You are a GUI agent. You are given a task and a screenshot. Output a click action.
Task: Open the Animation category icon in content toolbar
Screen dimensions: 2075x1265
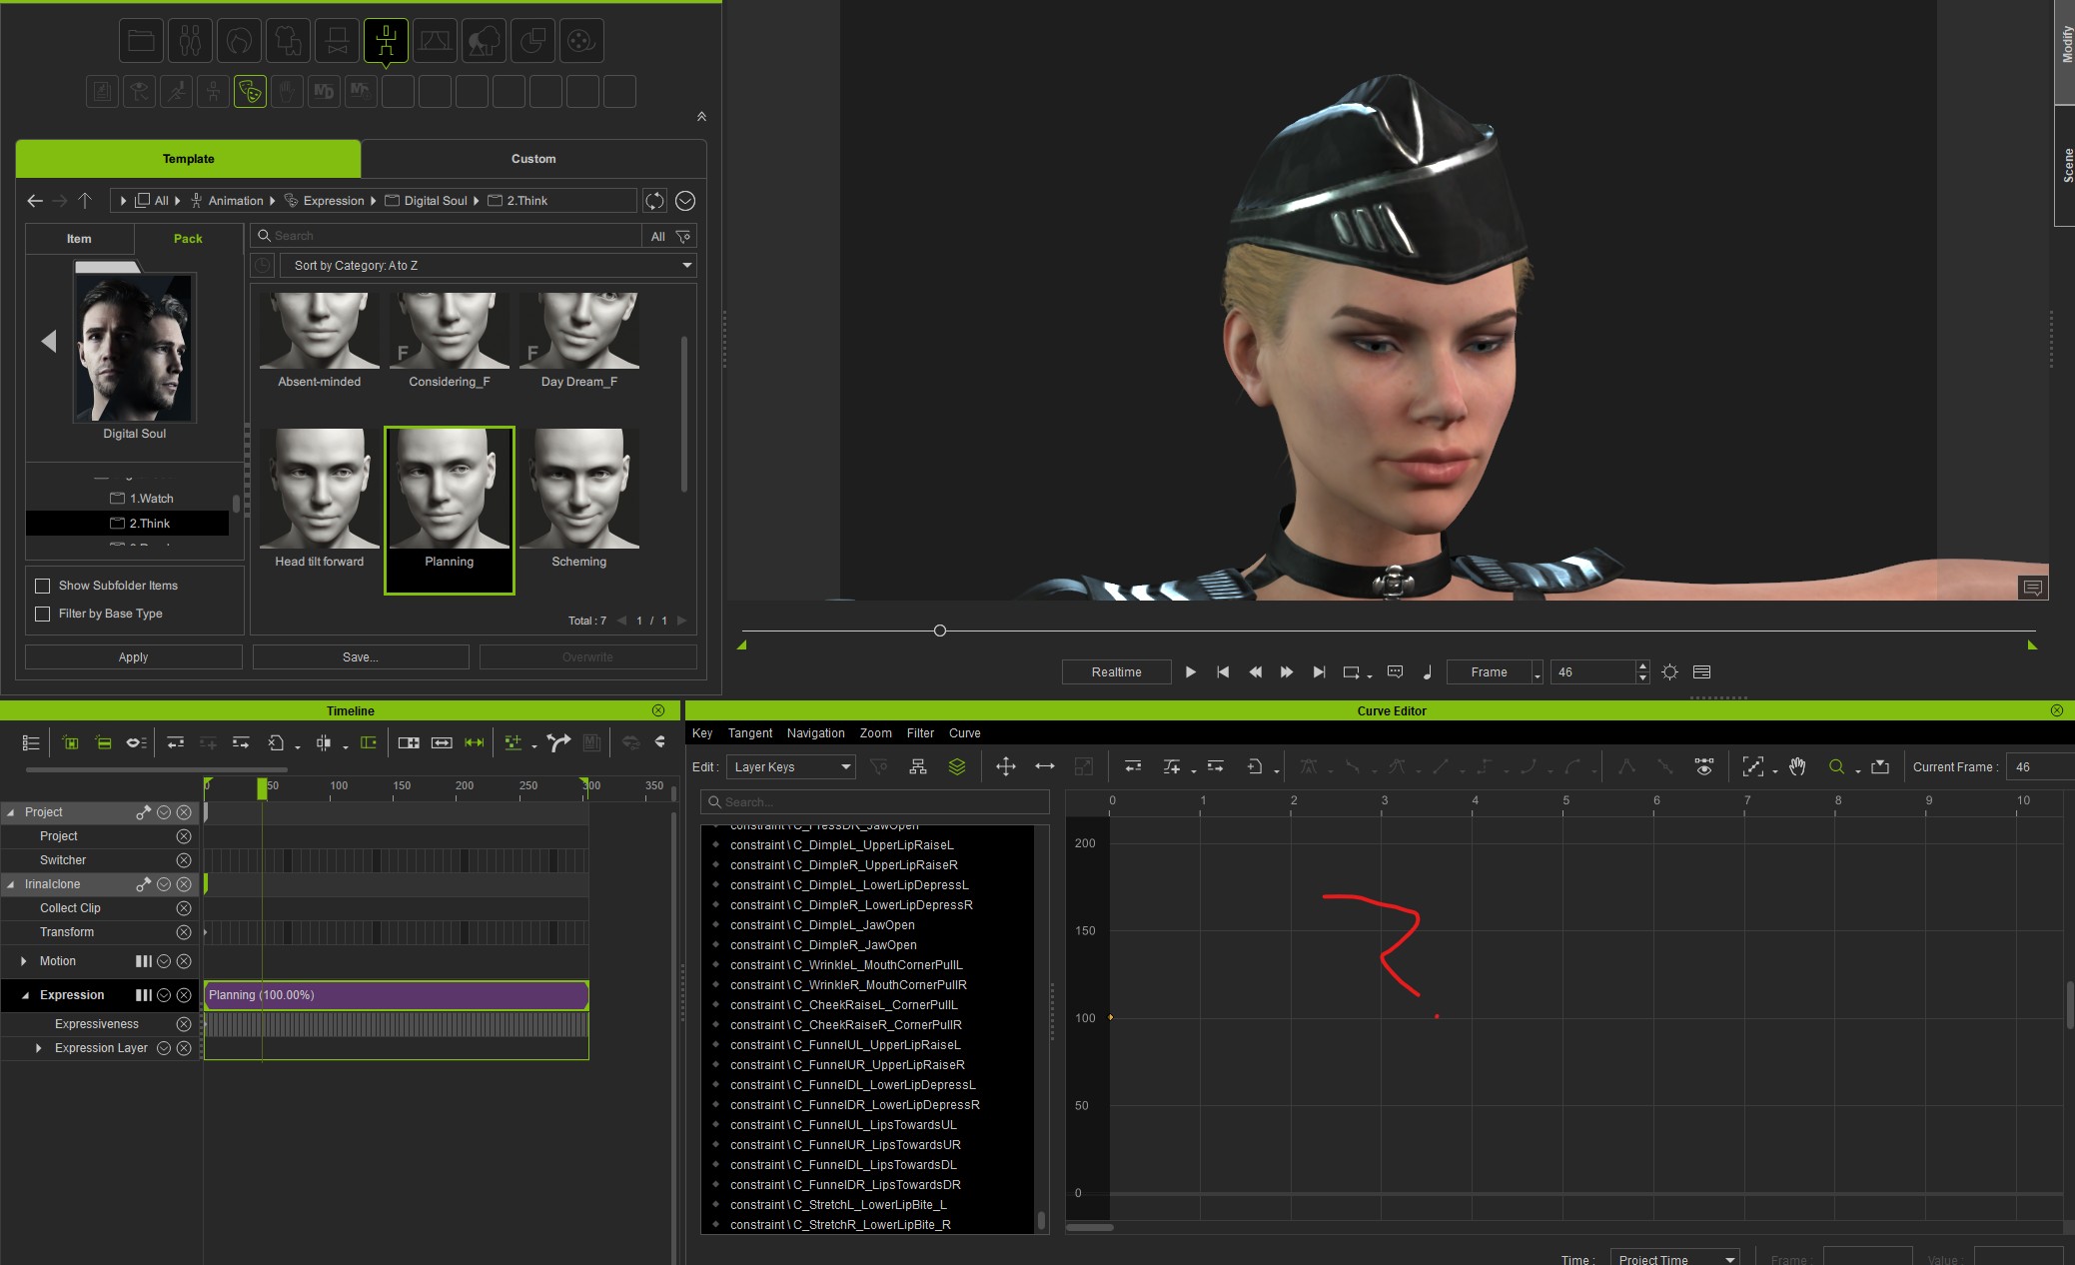tap(386, 41)
